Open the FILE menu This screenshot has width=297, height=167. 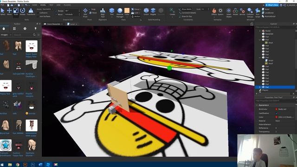(2, 5)
